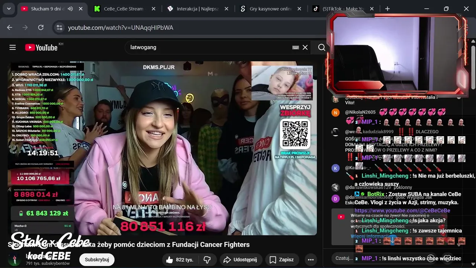
Task: Click the '80 851 116 zł' total in the video
Action: [163, 226]
